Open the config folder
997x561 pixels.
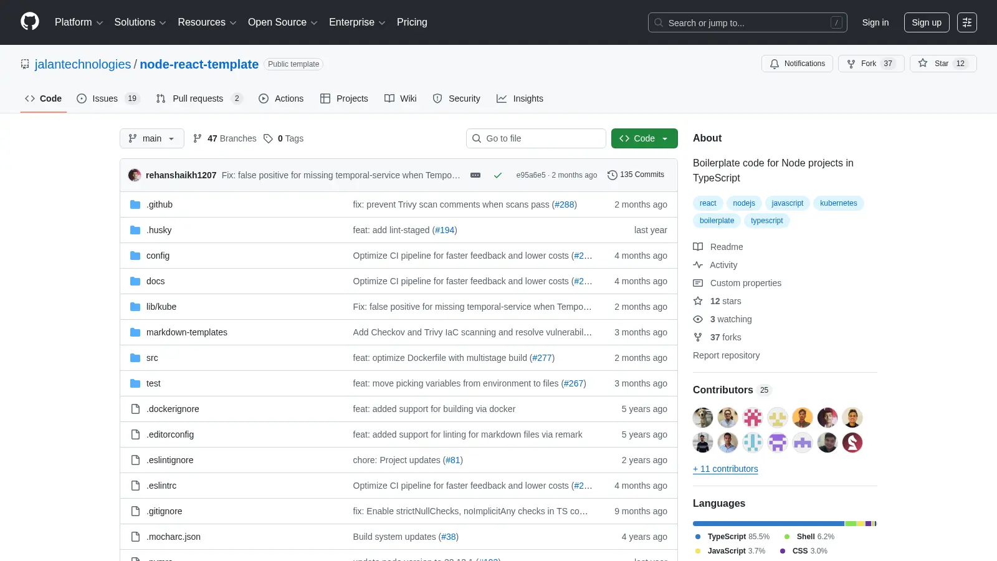pos(158,256)
